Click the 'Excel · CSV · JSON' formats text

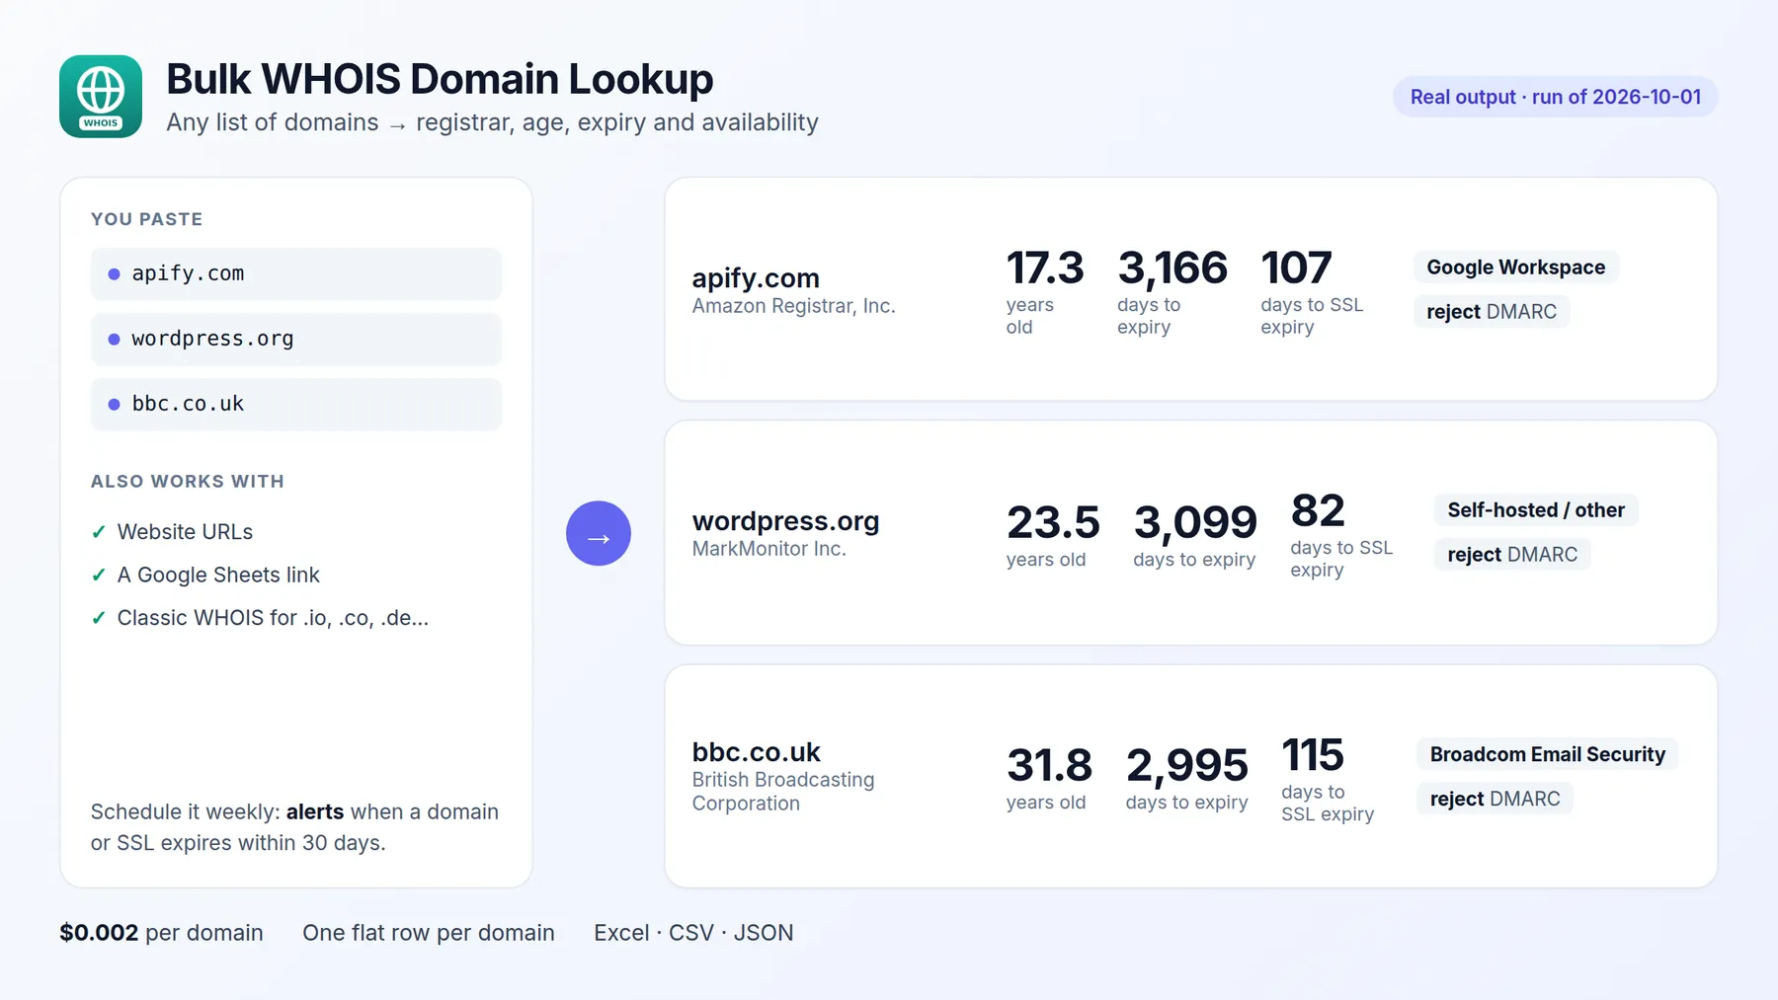tap(693, 933)
